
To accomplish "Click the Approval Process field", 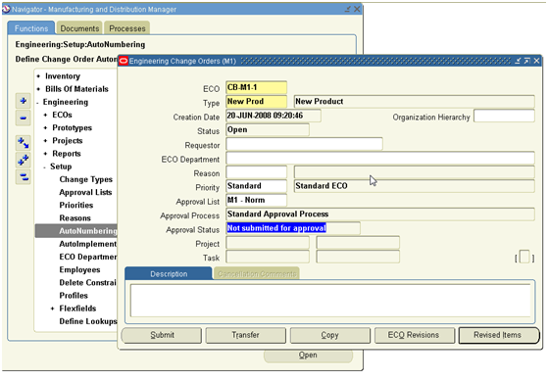I will (380, 214).
